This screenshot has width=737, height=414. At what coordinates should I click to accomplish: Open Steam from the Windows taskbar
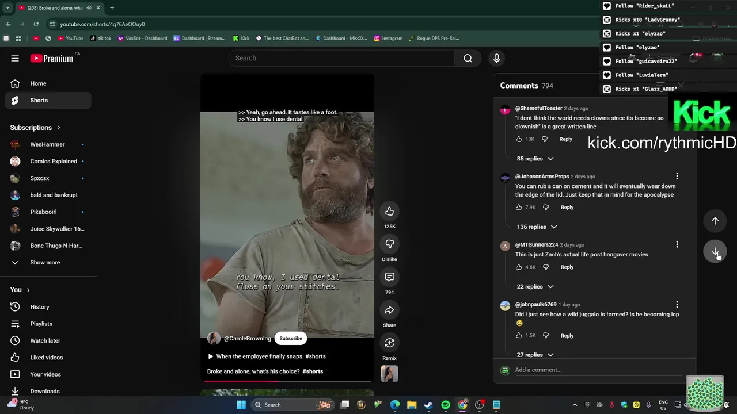click(x=428, y=405)
